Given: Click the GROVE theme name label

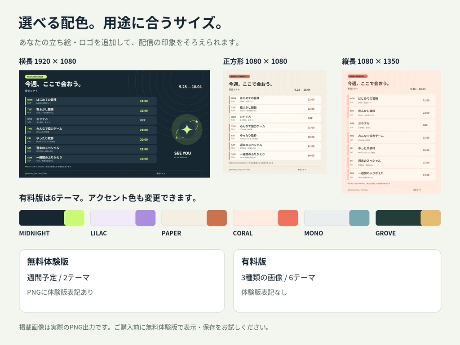Looking at the screenshot, I should point(385,233).
